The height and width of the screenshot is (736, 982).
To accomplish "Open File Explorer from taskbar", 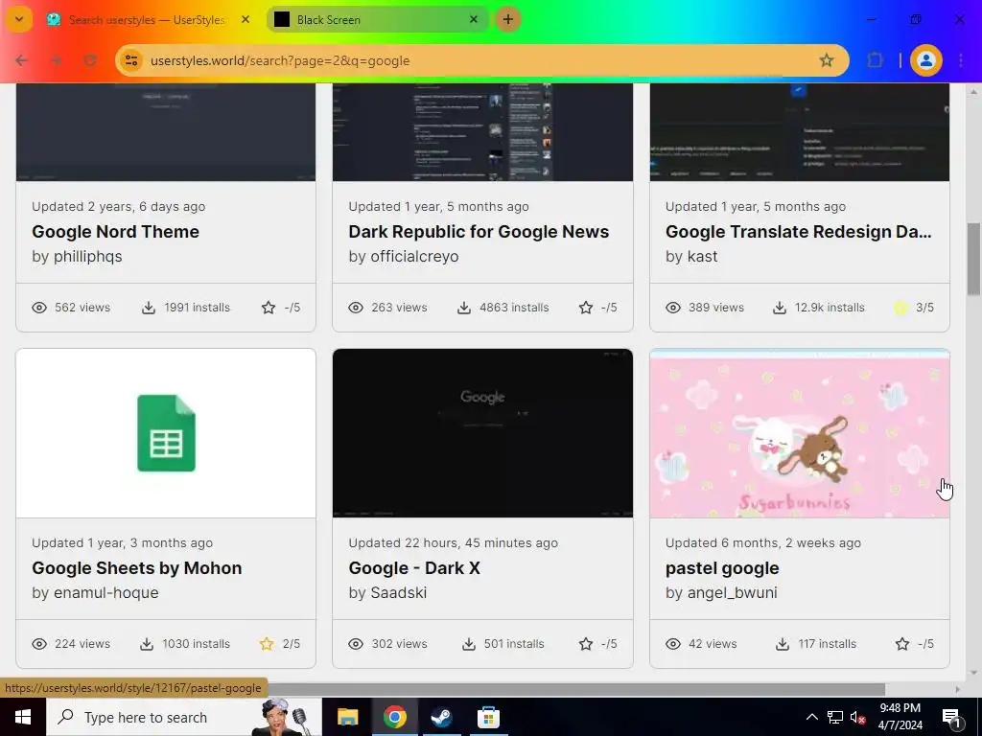I will point(347,717).
